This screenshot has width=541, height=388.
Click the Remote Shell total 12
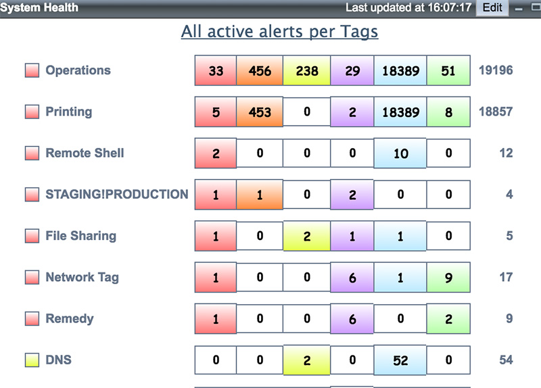point(506,153)
